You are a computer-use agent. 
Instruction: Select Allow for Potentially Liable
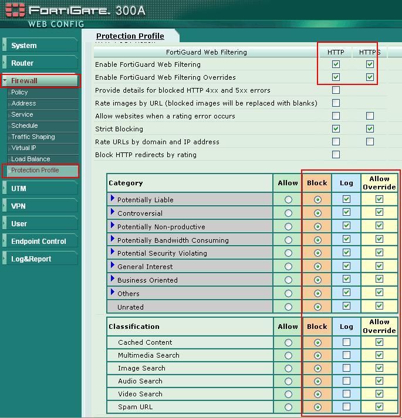click(288, 199)
